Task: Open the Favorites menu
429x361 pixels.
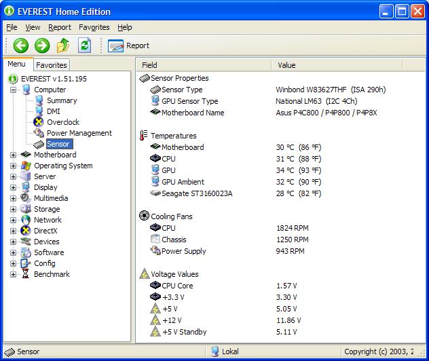Action: pos(94,27)
